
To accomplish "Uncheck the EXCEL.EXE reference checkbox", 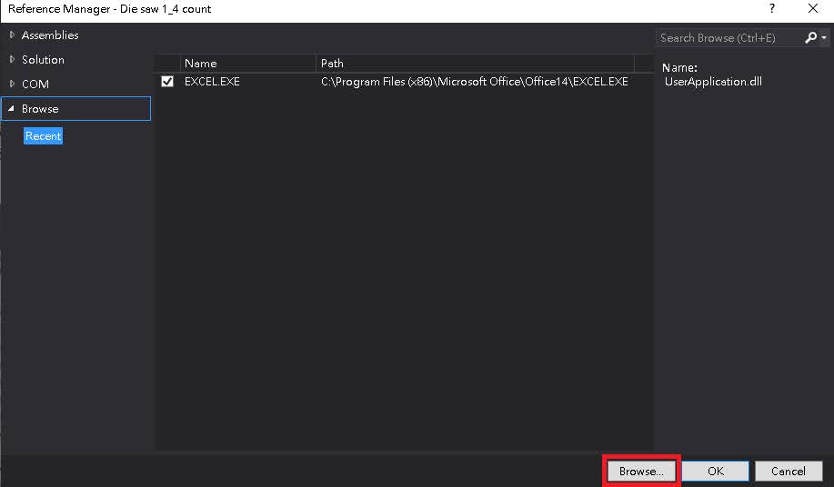I will click(167, 81).
